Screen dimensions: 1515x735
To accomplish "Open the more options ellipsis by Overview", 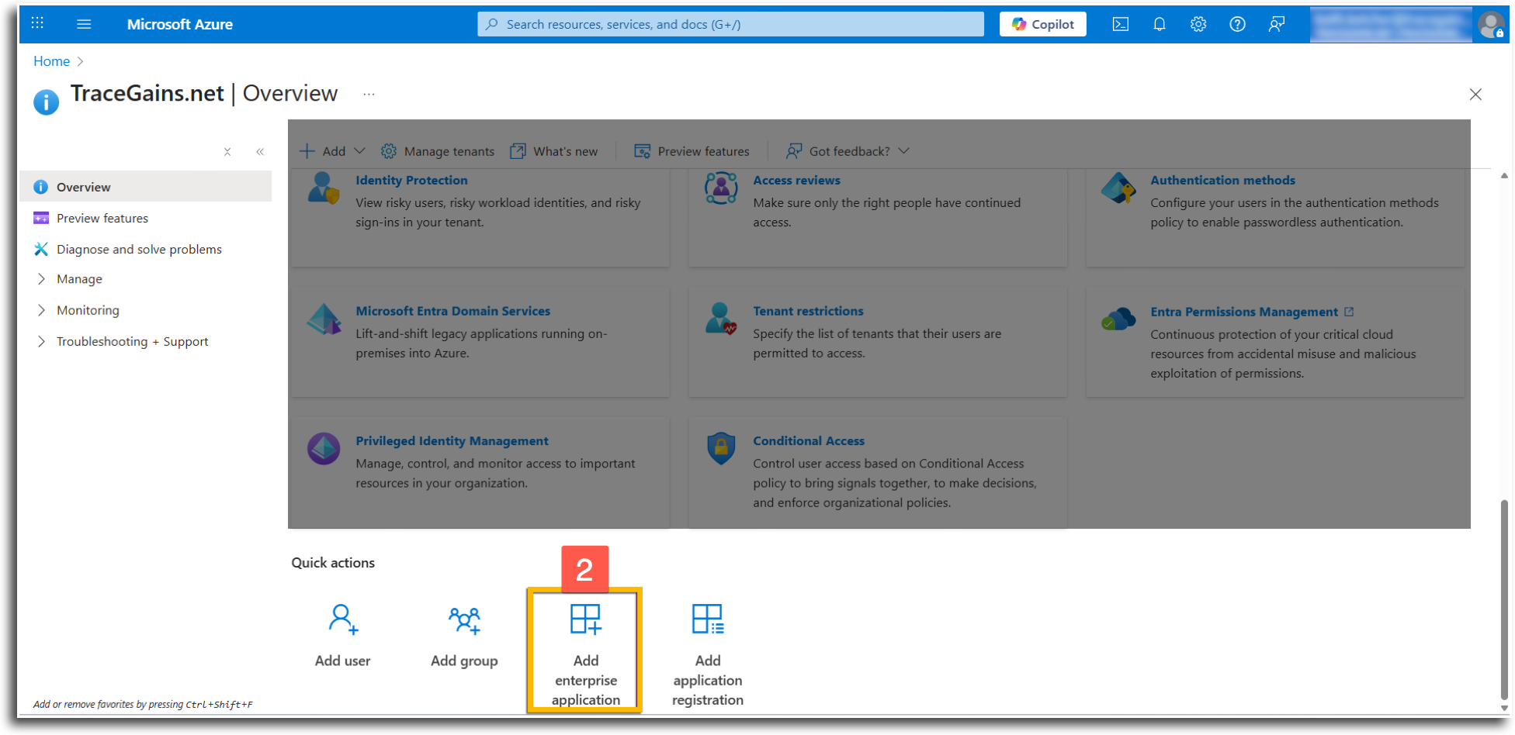I will (x=369, y=94).
